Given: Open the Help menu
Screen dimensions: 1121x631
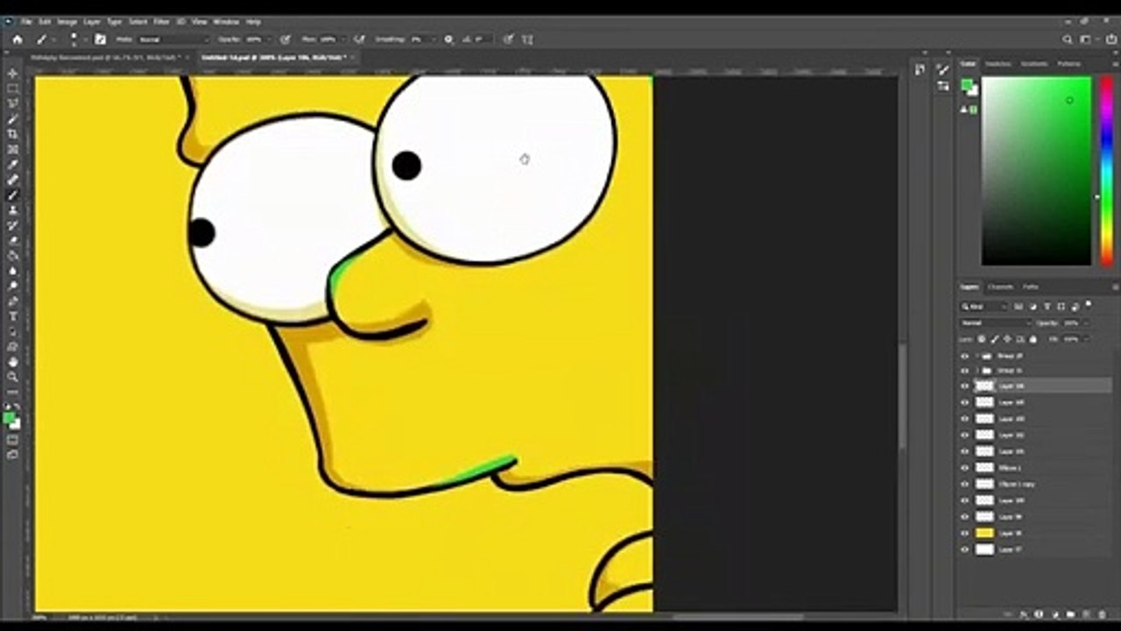Looking at the screenshot, I should tap(253, 21).
